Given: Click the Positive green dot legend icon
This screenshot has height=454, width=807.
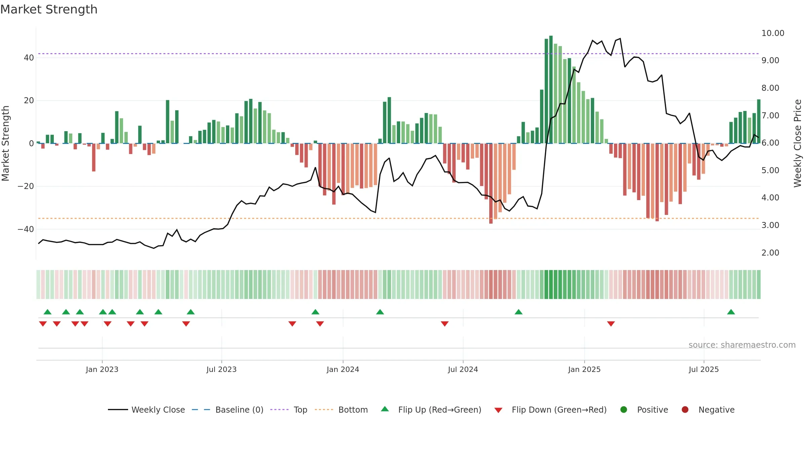Looking at the screenshot, I should (624, 410).
